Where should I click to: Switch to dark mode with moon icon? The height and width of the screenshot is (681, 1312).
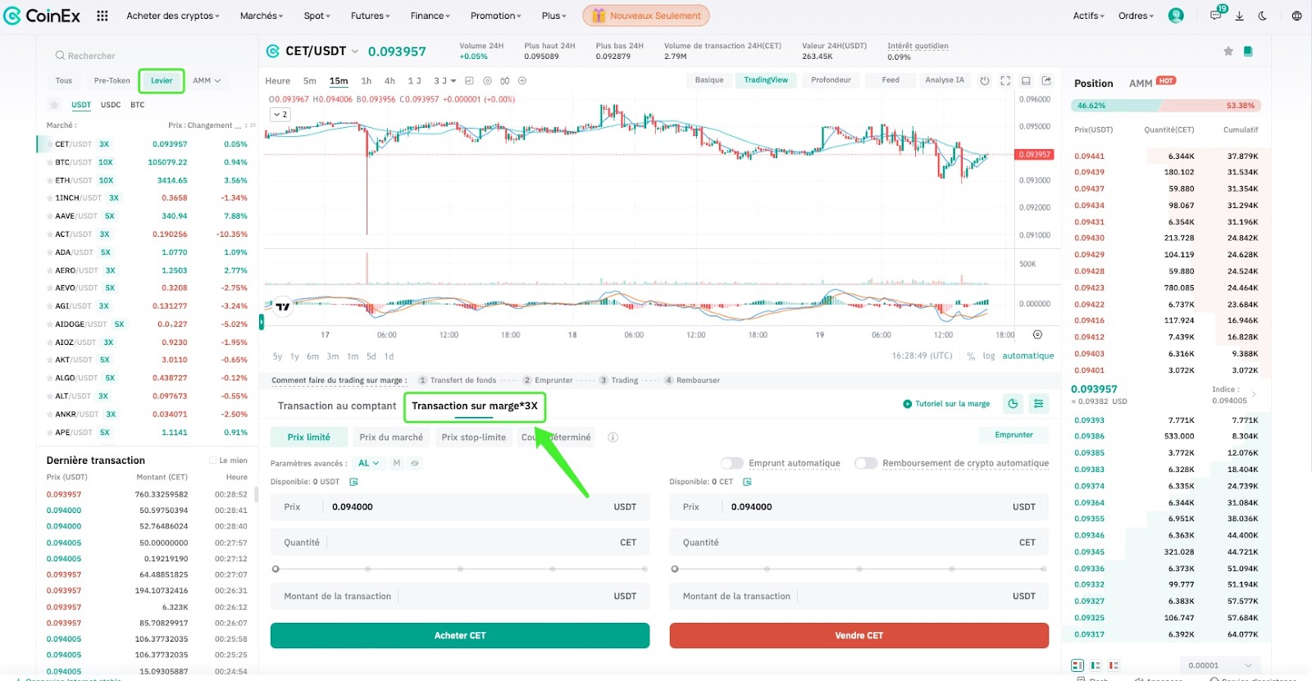coord(1262,16)
